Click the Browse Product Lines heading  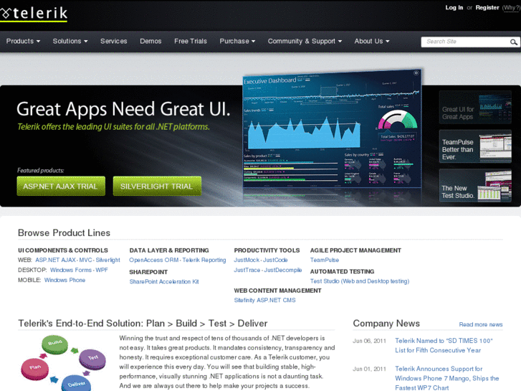click(x=64, y=232)
